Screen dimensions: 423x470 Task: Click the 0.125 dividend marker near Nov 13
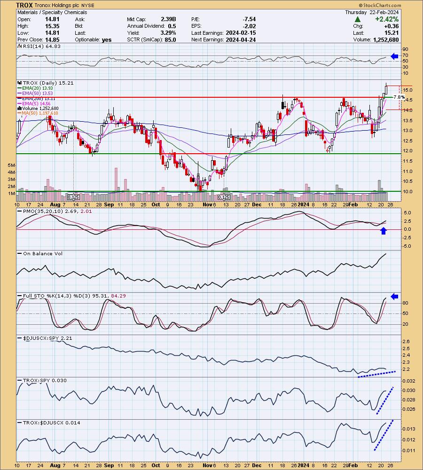pyautogui.click(x=224, y=197)
